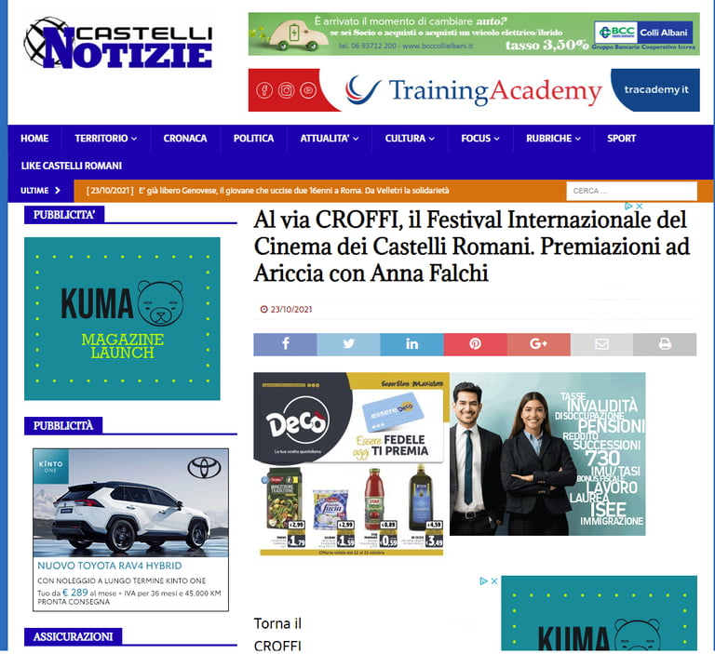Share article on Google Plus icon
Screen dimensions: 715x654
click(538, 344)
